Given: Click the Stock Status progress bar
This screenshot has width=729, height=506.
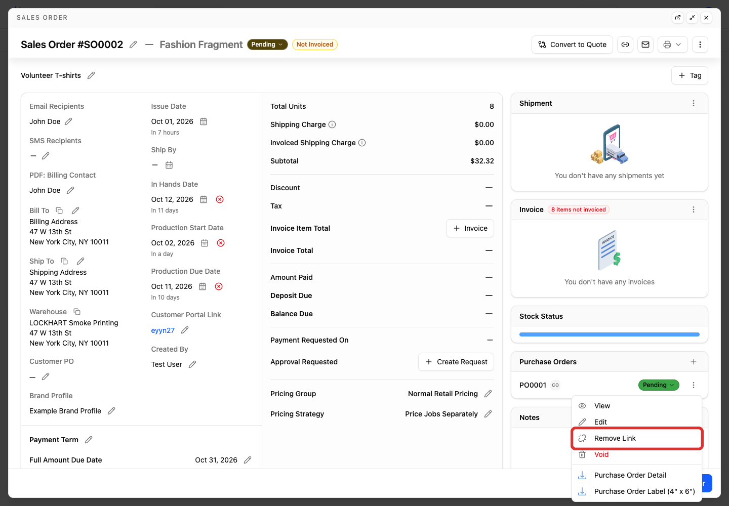Looking at the screenshot, I should [610, 334].
